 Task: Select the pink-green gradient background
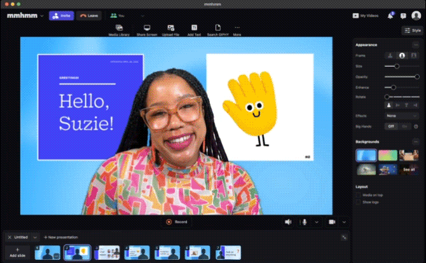[387, 155]
